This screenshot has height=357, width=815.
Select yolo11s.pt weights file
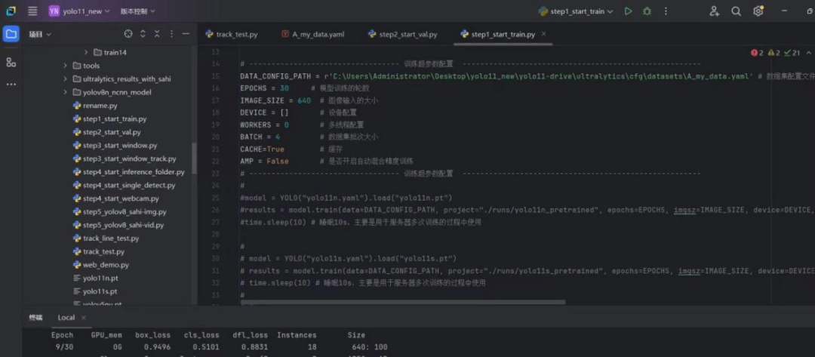[94, 291]
